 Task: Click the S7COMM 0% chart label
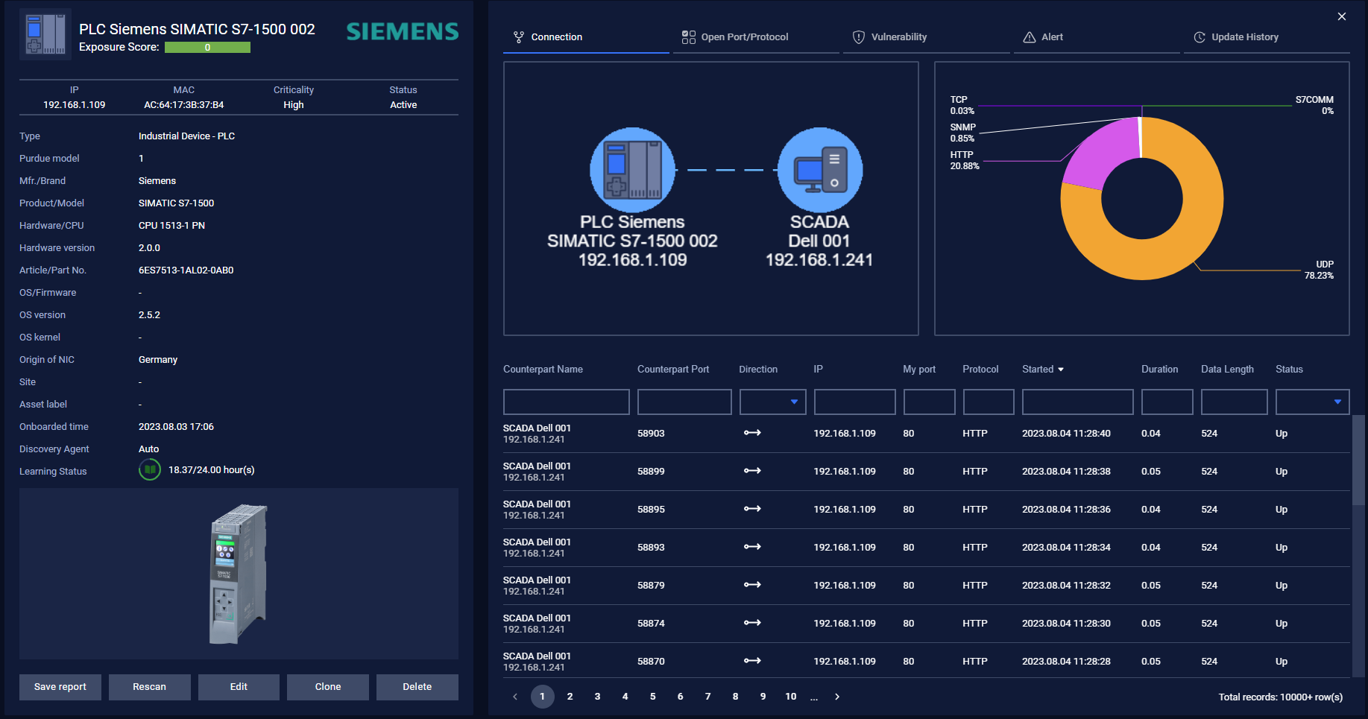(x=1314, y=105)
